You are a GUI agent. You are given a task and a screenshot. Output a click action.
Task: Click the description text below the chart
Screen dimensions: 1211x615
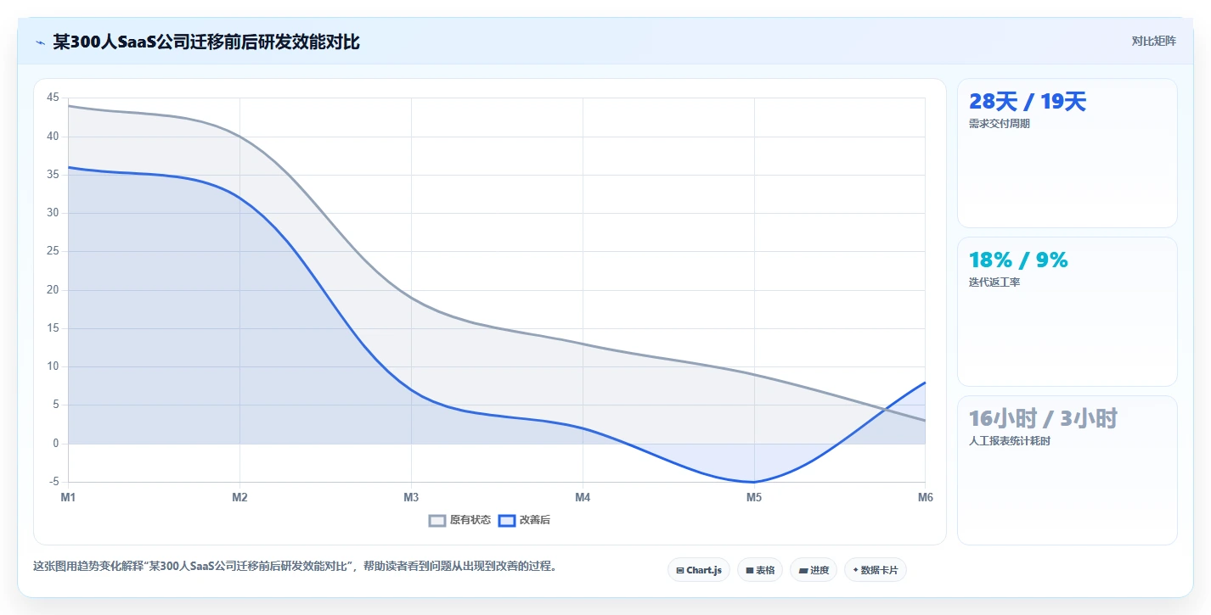coord(296,567)
